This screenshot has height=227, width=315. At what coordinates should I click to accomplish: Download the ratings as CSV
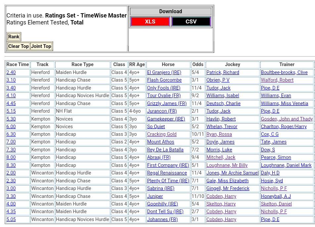coord(191,22)
